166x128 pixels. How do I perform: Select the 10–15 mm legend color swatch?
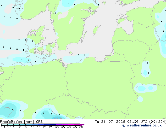[x=35, y=125]
